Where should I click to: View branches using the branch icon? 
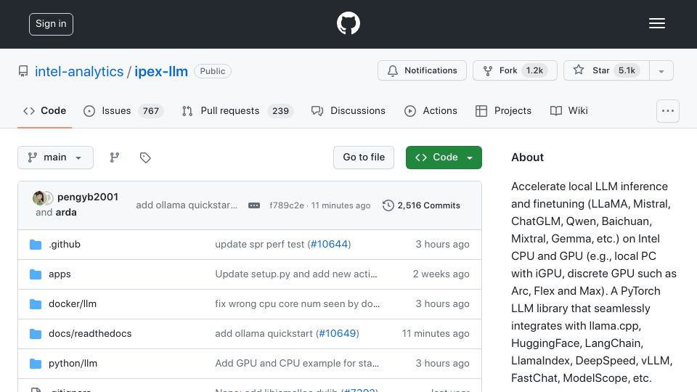[x=115, y=158]
